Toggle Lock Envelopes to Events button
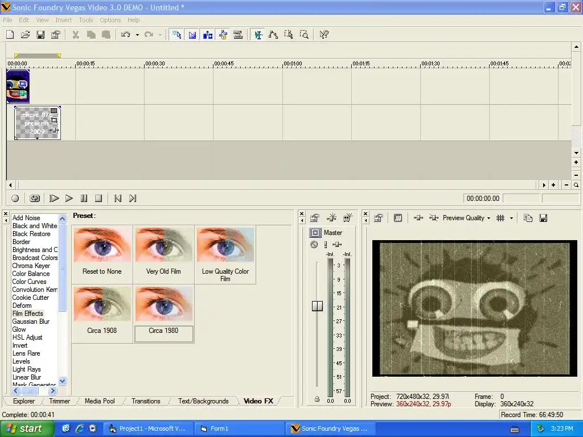583x437 pixels. pos(223,35)
